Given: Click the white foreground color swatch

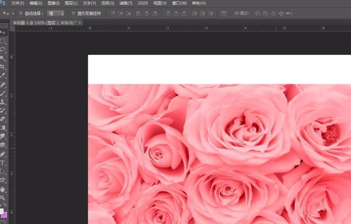Looking at the screenshot, I should point(1,211).
